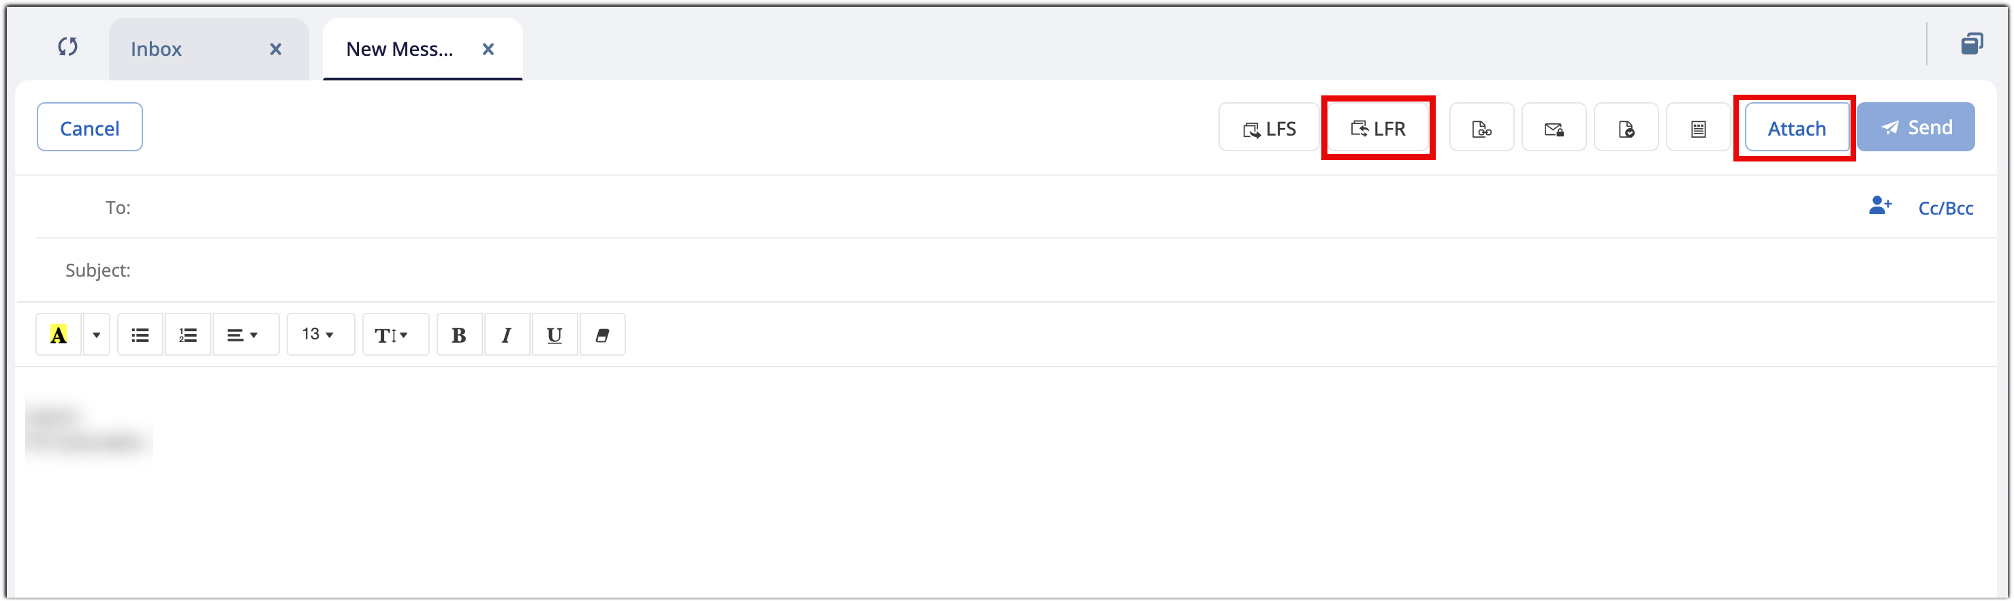Click the add recipient icon
2014x601 pixels.
point(1880,206)
